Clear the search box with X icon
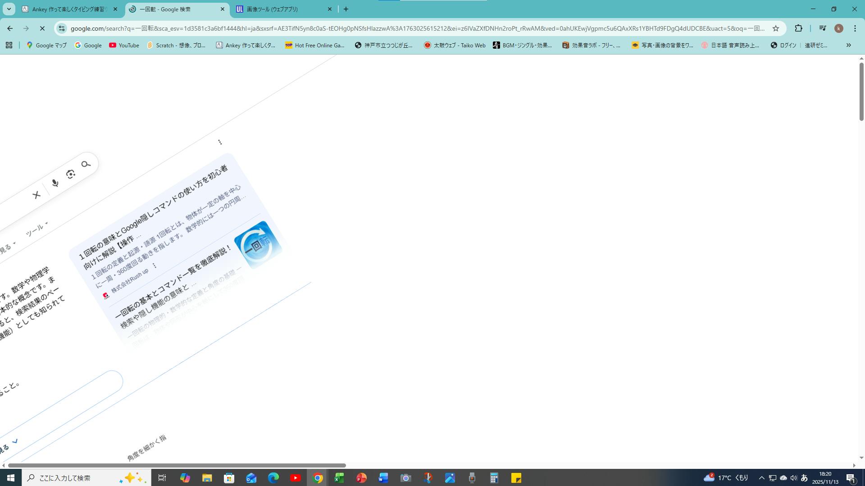The width and height of the screenshot is (865, 486). [36, 195]
